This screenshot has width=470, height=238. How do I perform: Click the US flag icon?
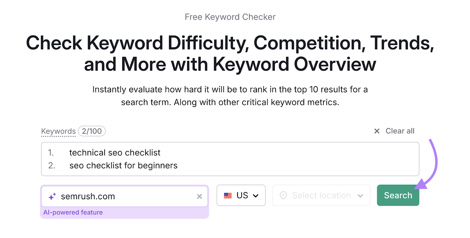point(228,195)
